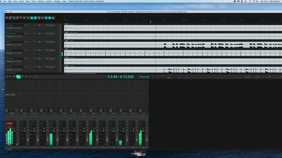Click the highlighted Play transport button

pos(19,77)
